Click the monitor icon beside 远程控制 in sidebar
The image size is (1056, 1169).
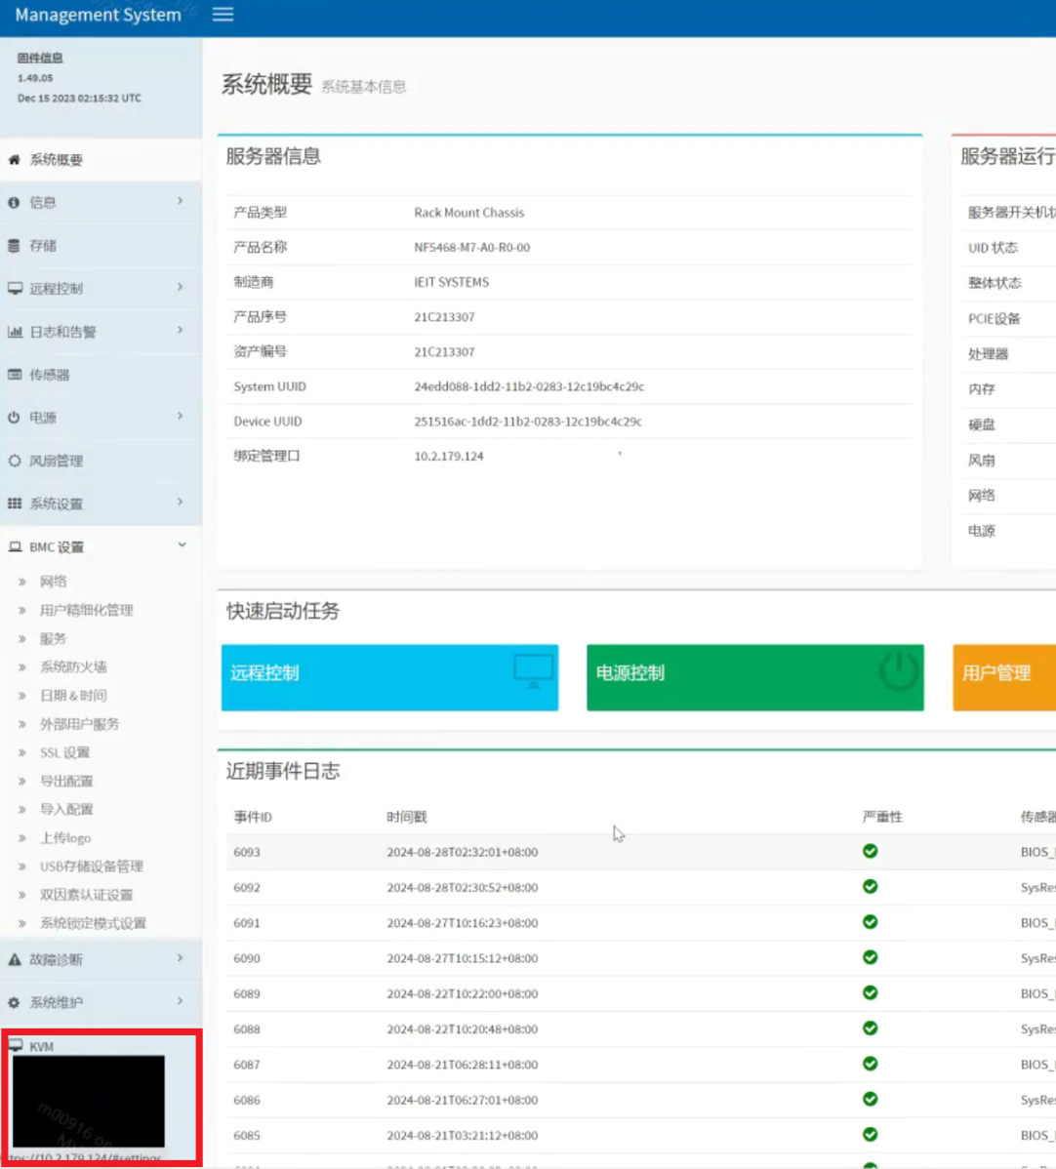tap(15, 289)
